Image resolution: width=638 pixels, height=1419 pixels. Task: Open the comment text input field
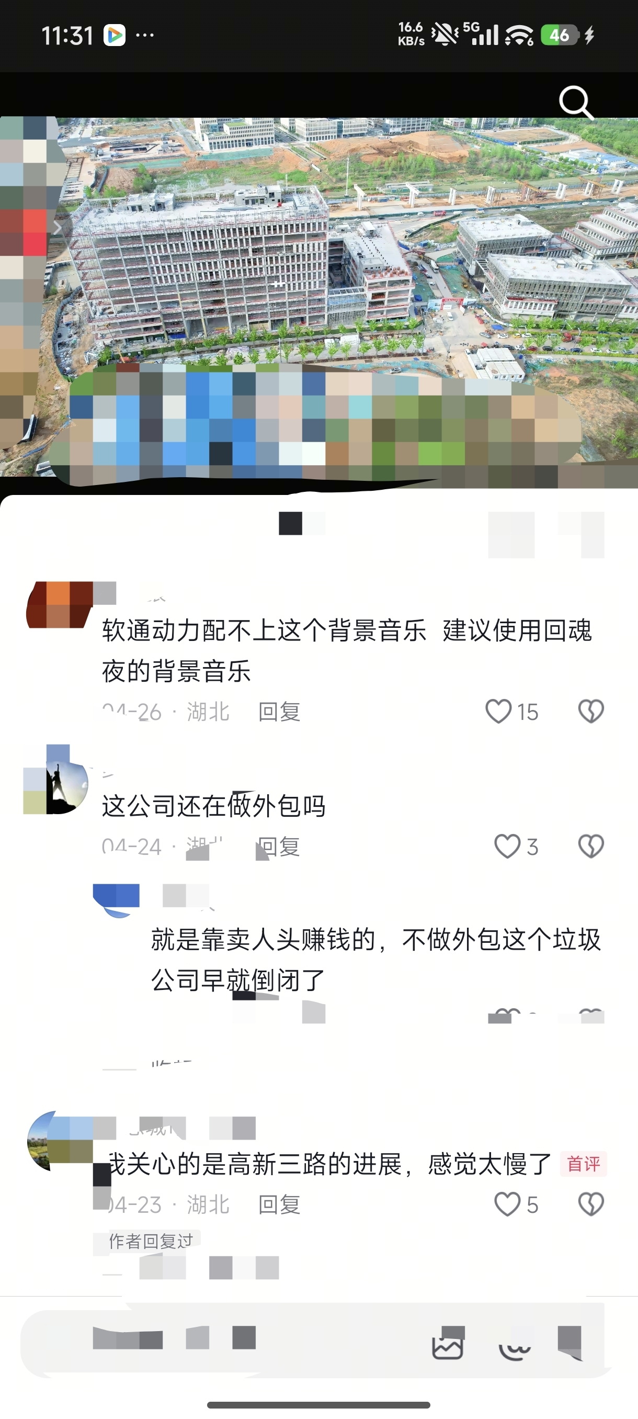[220, 1339]
